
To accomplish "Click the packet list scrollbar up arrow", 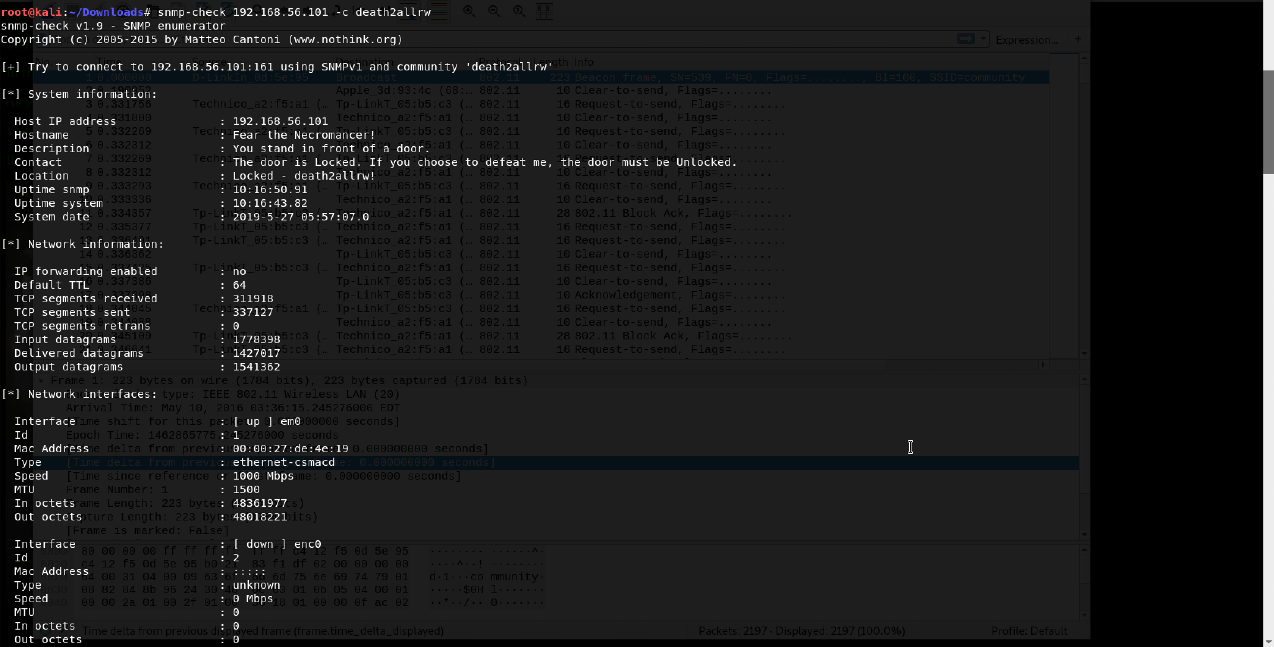I will (x=1084, y=58).
